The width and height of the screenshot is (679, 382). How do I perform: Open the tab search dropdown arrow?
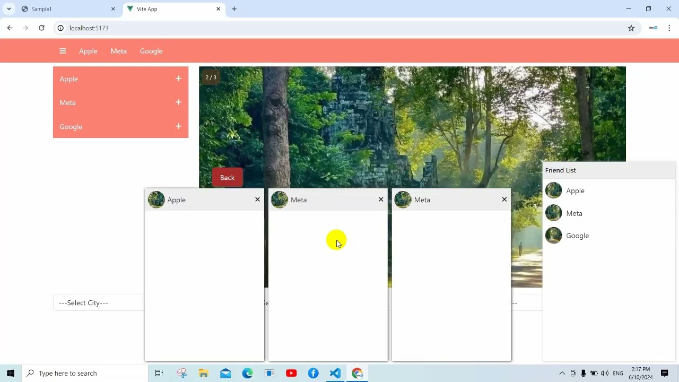pos(8,9)
